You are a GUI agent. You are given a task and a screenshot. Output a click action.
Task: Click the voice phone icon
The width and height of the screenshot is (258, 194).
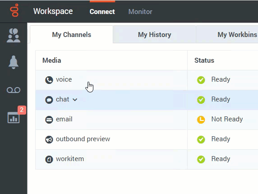pyautogui.click(x=49, y=80)
